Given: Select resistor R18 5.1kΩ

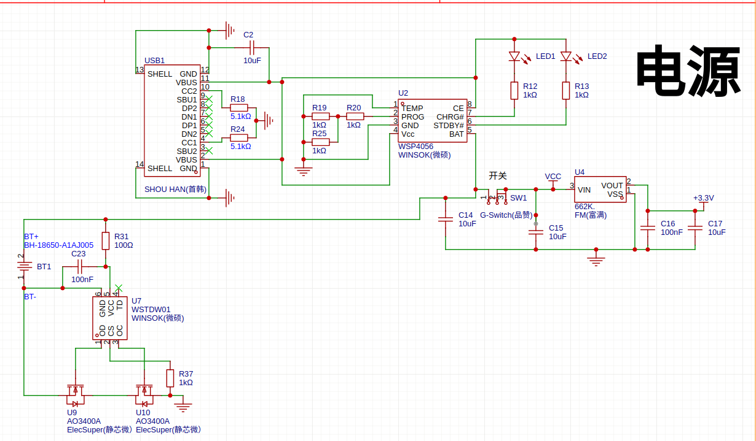Looking at the screenshot, I should [x=238, y=107].
